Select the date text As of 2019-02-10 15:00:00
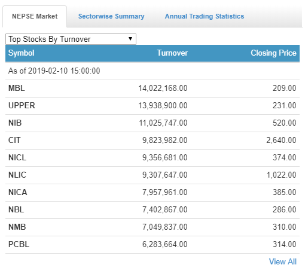 (x=54, y=71)
